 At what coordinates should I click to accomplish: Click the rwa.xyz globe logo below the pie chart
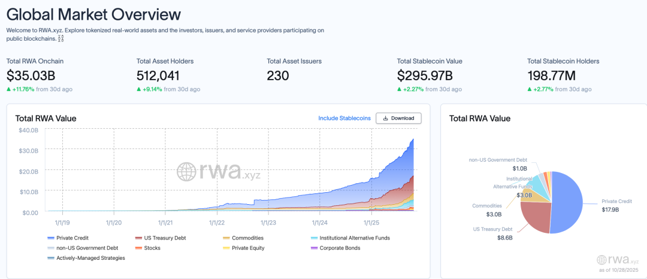603,260
